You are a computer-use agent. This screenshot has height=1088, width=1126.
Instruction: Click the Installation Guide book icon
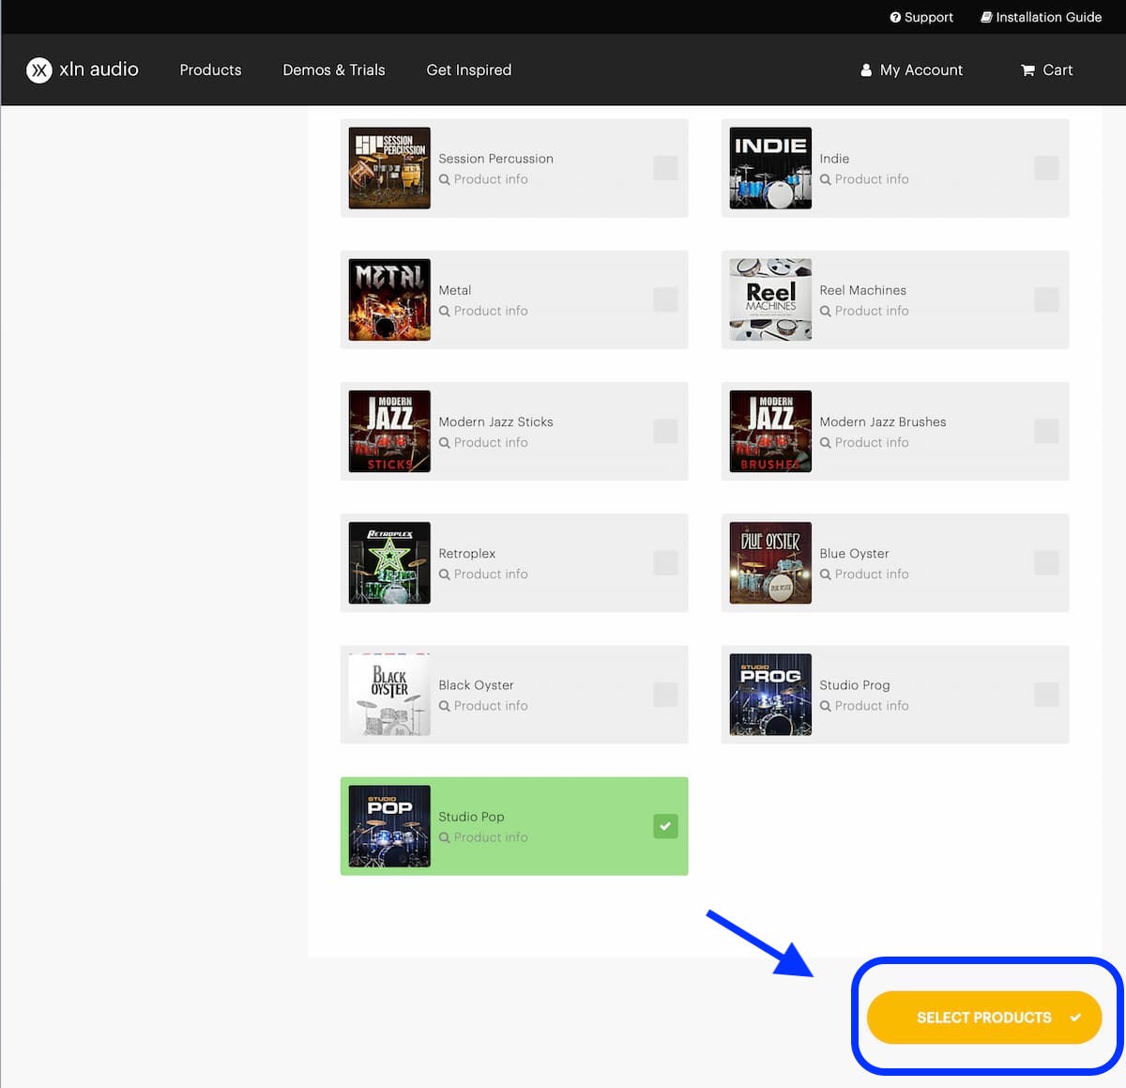(x=986, y=17)
